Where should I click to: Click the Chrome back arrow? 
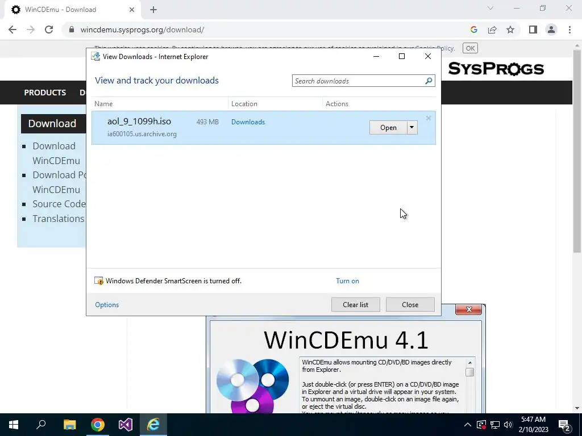pyautogui.click(x=13, y=30)
